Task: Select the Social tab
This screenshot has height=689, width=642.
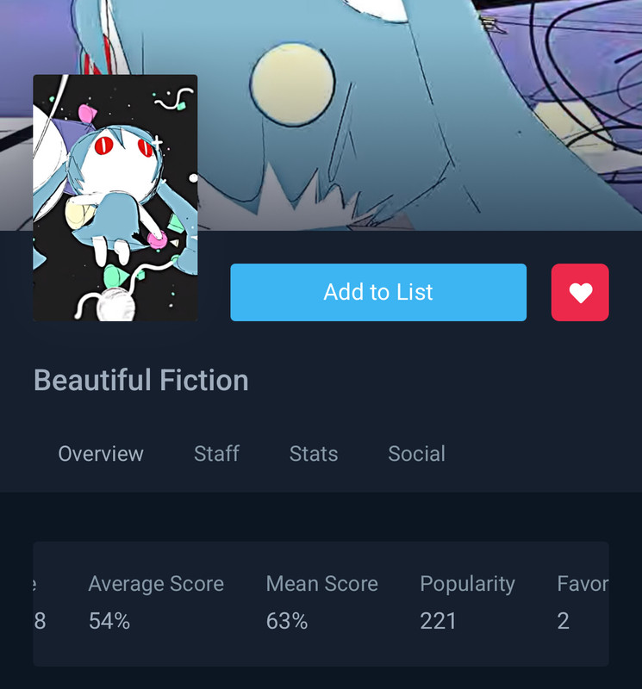Action: pos(416,454)
